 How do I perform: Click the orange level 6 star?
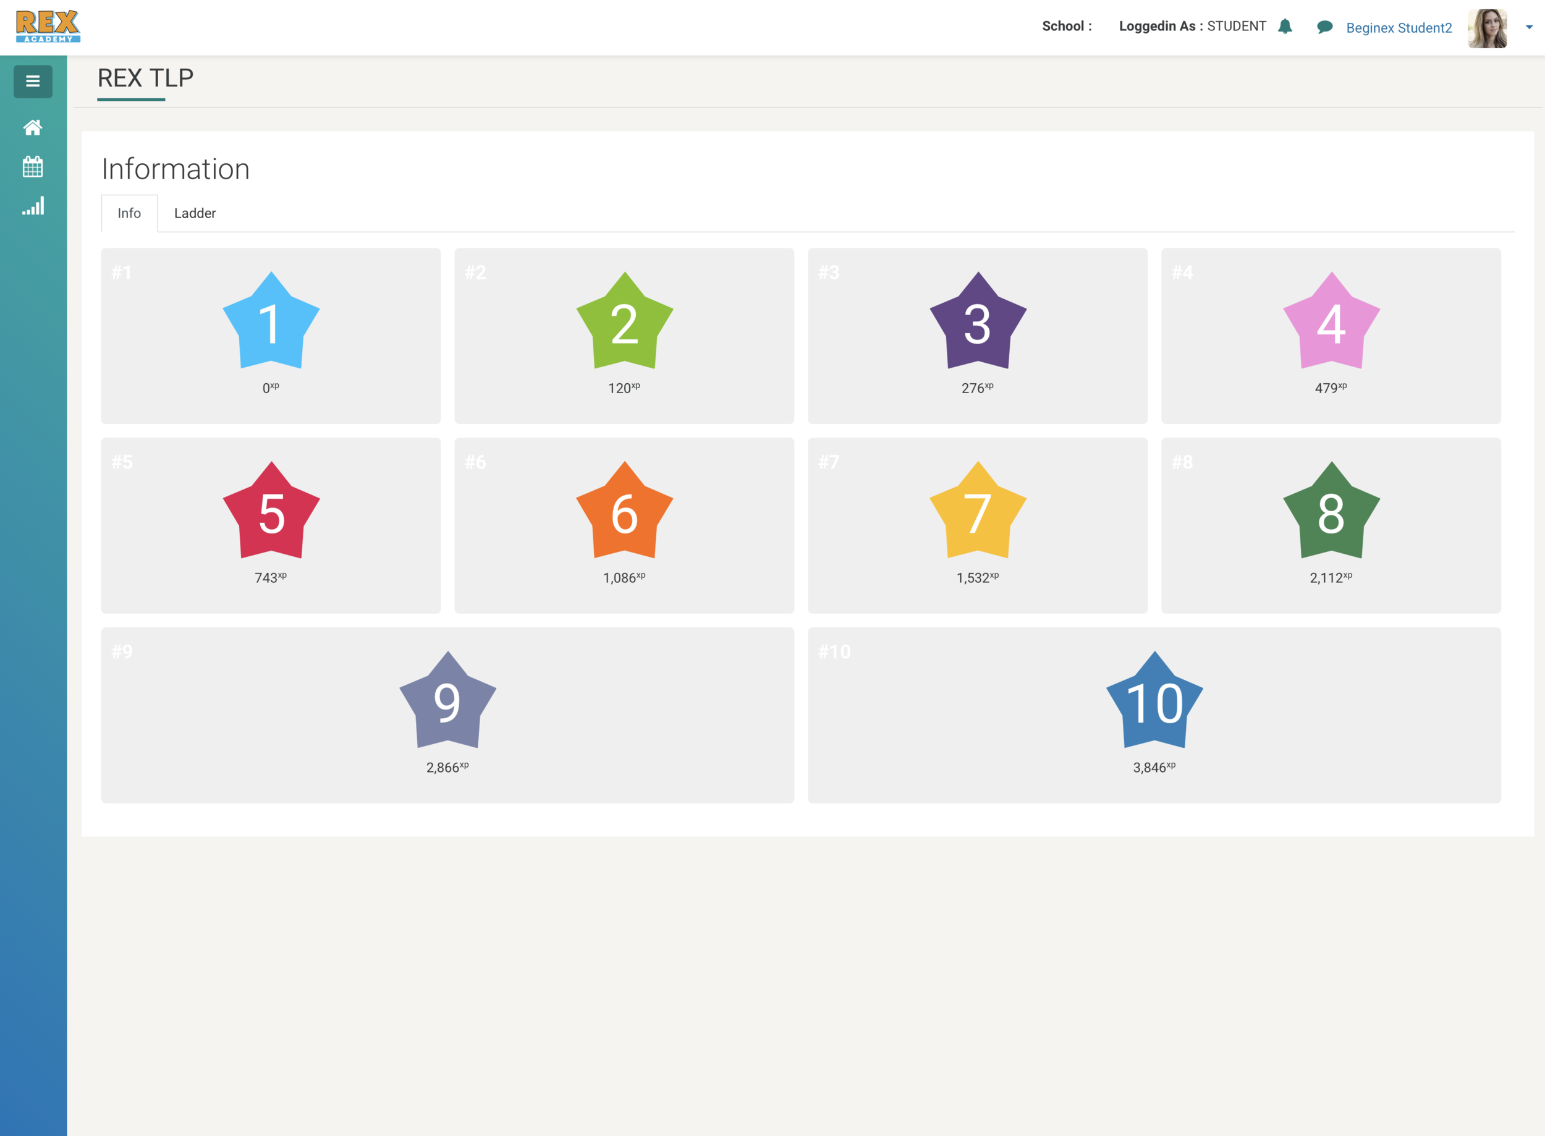(624, 512)
